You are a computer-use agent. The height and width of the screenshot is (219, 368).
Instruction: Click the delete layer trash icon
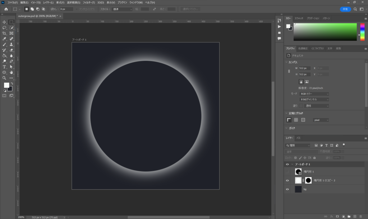360,216
